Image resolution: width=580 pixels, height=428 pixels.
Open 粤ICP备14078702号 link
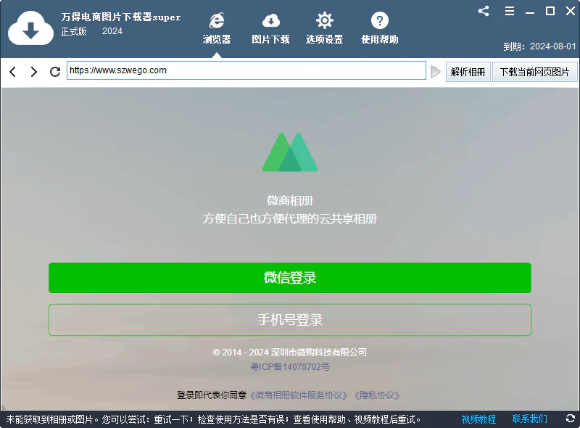tap(290, 367)
